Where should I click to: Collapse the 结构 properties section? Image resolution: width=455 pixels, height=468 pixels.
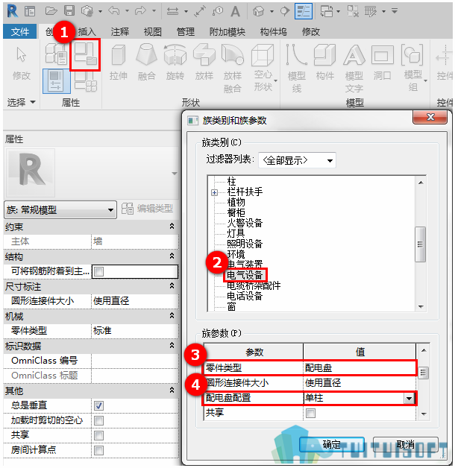[x=172, y=256]
